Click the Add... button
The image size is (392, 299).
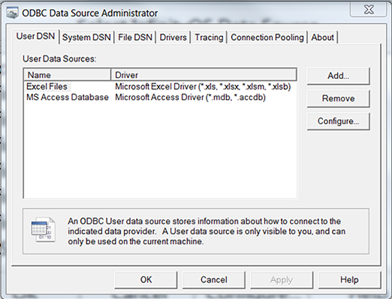click(x=338, y=76)
